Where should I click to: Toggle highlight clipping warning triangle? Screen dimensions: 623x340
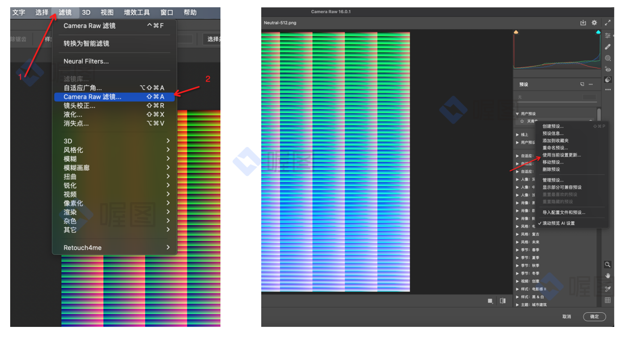tap(598, 32)
